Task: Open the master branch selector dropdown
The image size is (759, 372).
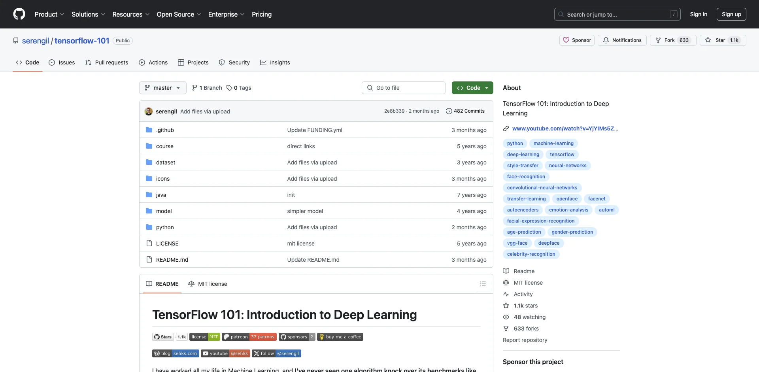Action: tap(162, 88)
